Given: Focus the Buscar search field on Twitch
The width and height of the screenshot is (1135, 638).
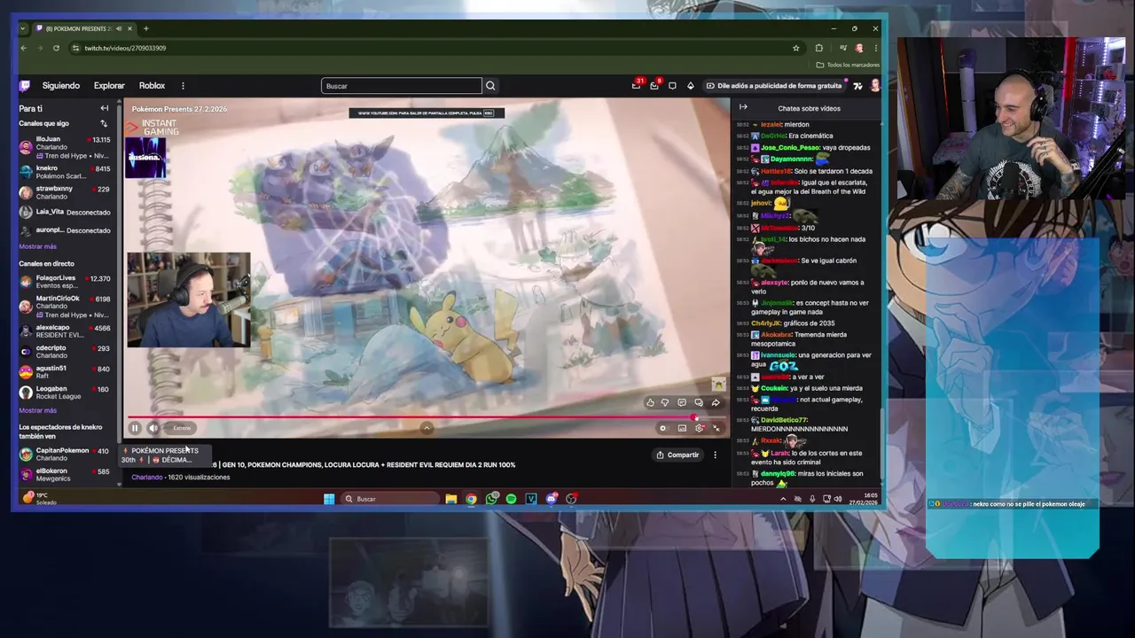Looking at the screenshot, I should coord(401,86).
